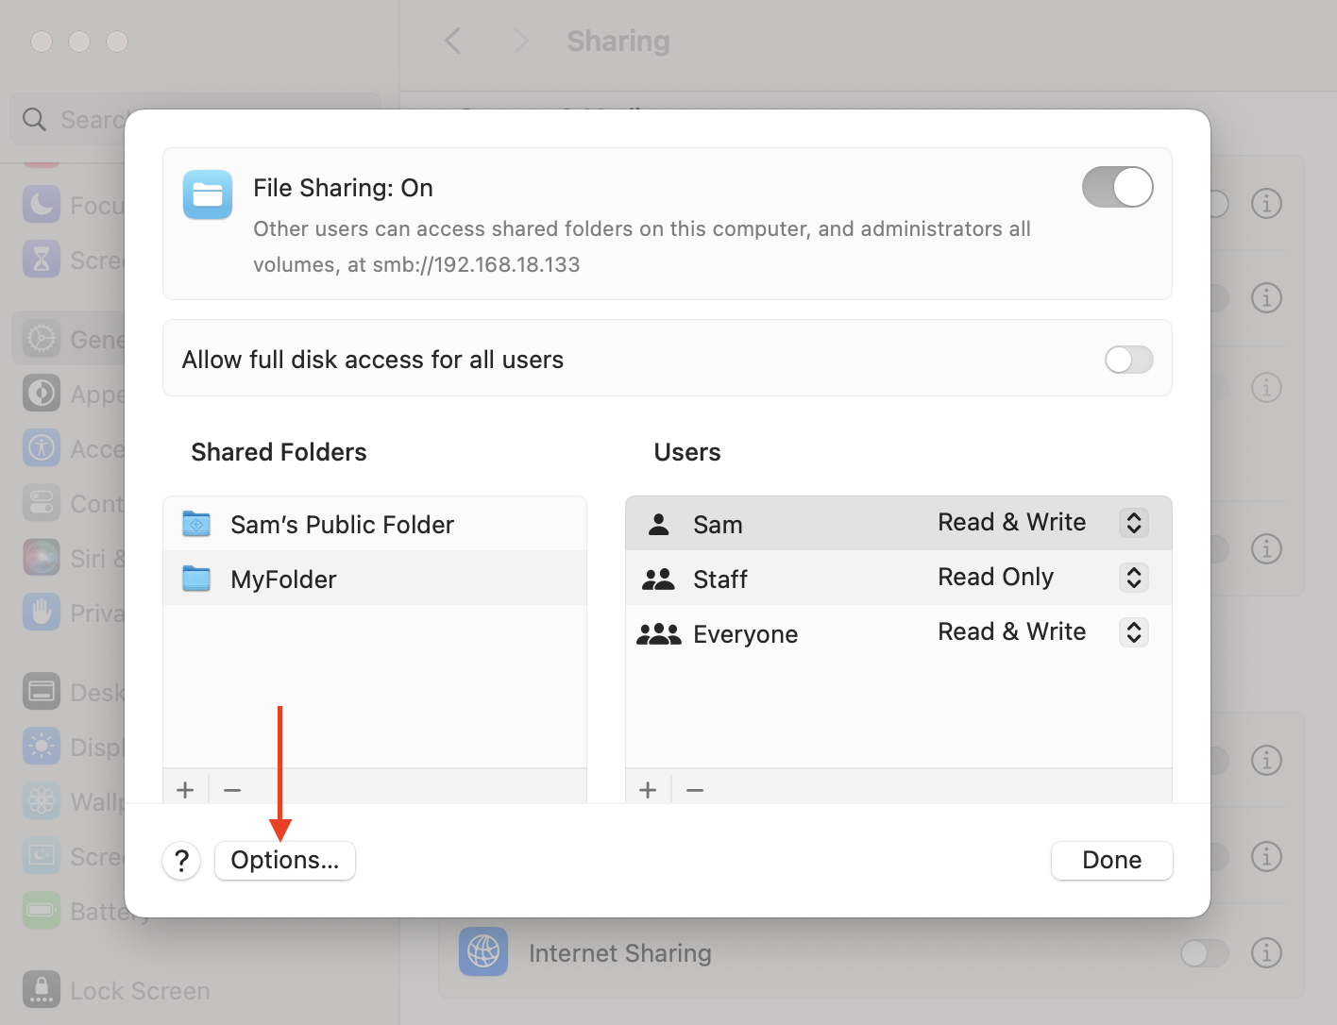This screenshot has height=1025, width=1337.
Task: Select the Everyone user row
Action: [899, 633]
